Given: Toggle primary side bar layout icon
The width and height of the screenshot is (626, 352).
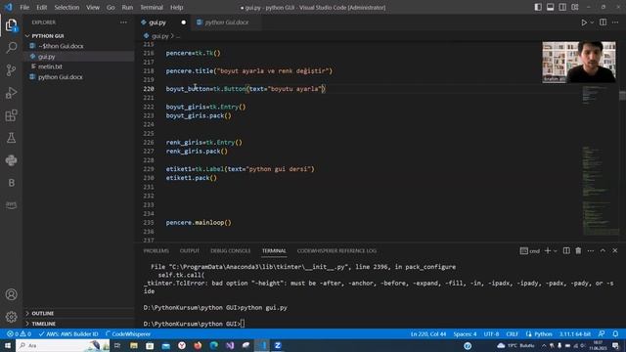Looking at the screenshot, I should (x=538, y=7).
